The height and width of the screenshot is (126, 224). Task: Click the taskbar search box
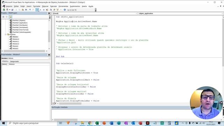tap(32, 123)
